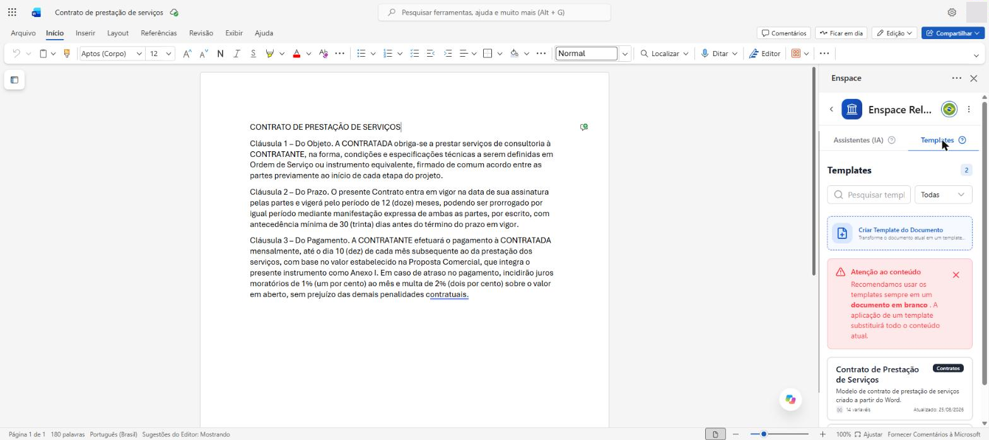This screenshot has width=989, height=440.
Task: Click the comment marker beside the title
Action: 584,127
